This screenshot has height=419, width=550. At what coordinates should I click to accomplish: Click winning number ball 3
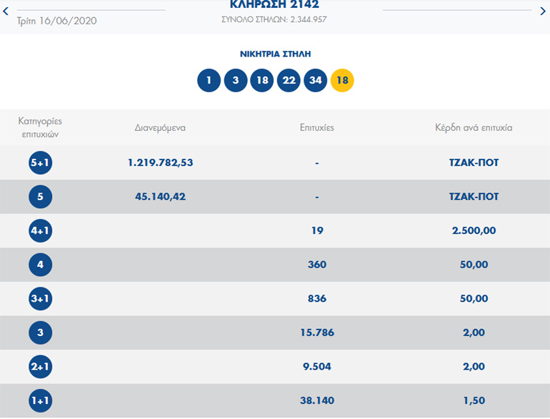click(235, 80)
